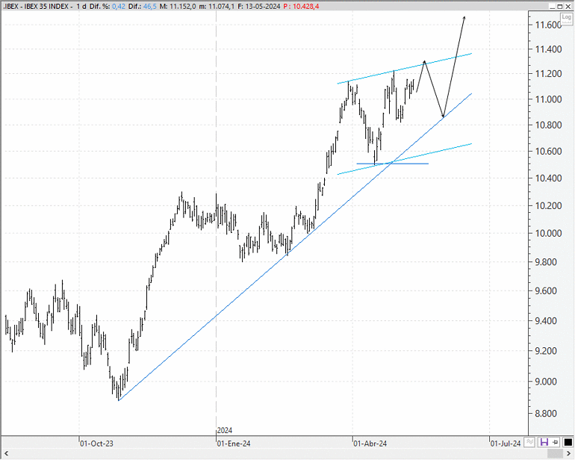Open the black color swatch

(568, 442)
